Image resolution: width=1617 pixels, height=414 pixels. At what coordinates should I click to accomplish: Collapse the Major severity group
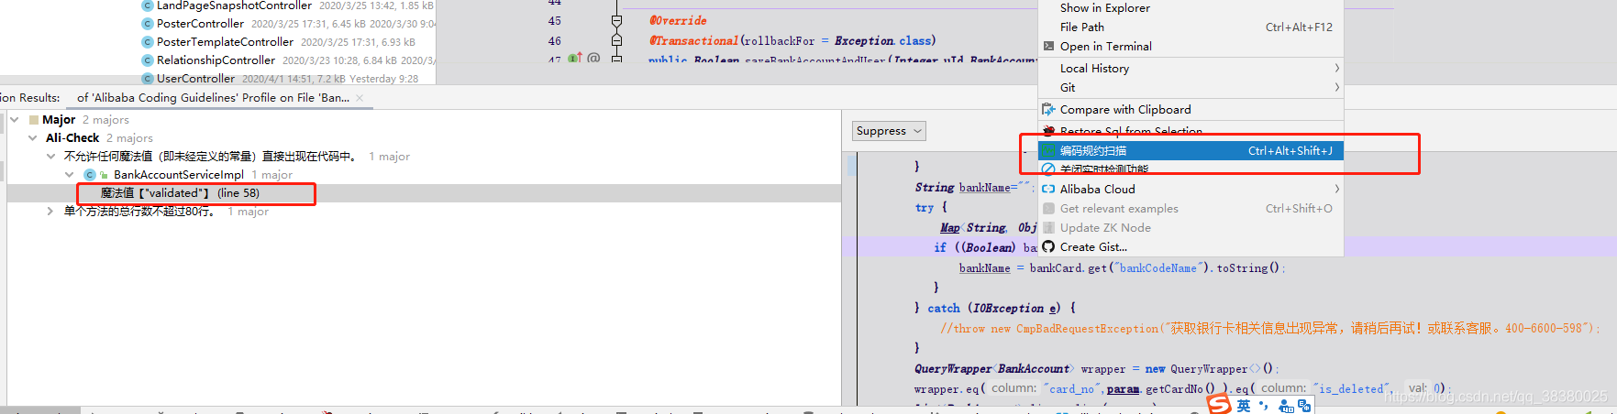(x=15, y=119)
